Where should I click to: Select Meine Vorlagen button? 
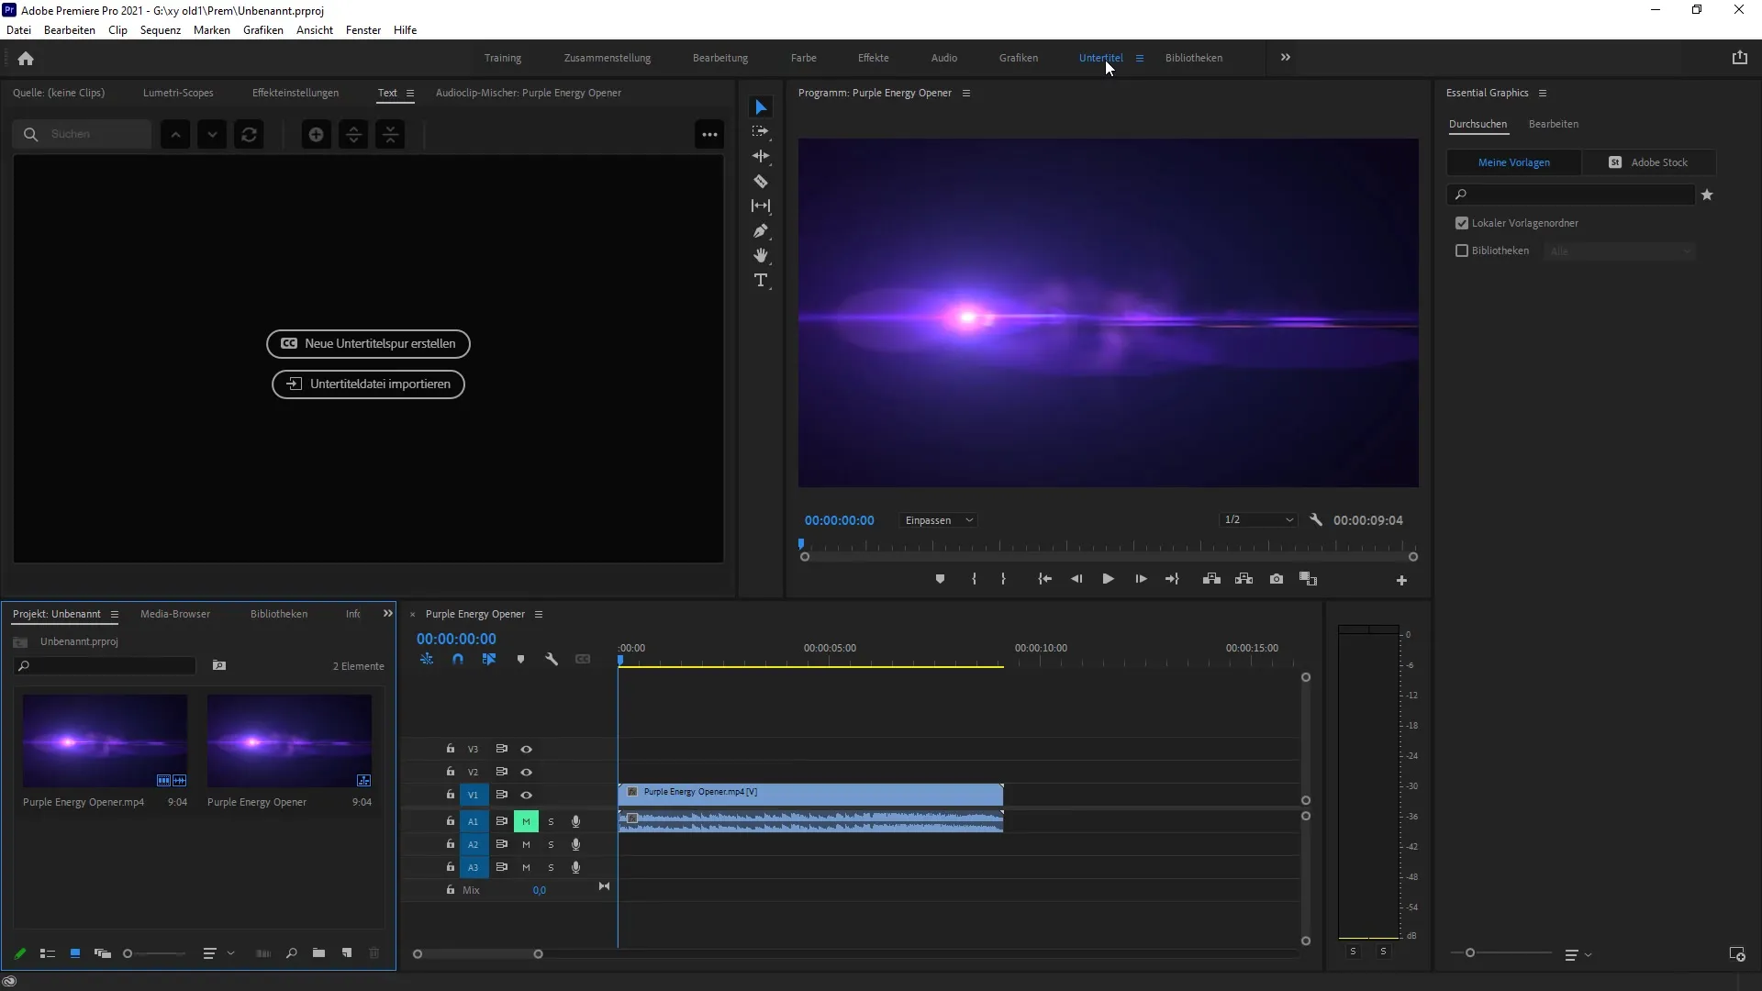coord(1514,162)
